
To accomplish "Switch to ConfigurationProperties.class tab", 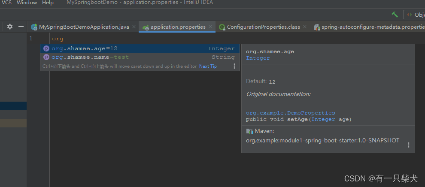I will click(x=263, y=27).
